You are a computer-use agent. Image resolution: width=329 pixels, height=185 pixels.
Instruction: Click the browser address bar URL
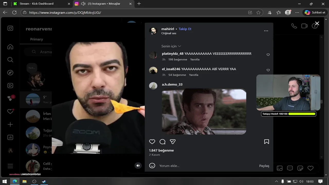pyautogui.click(x=65, y=12)
